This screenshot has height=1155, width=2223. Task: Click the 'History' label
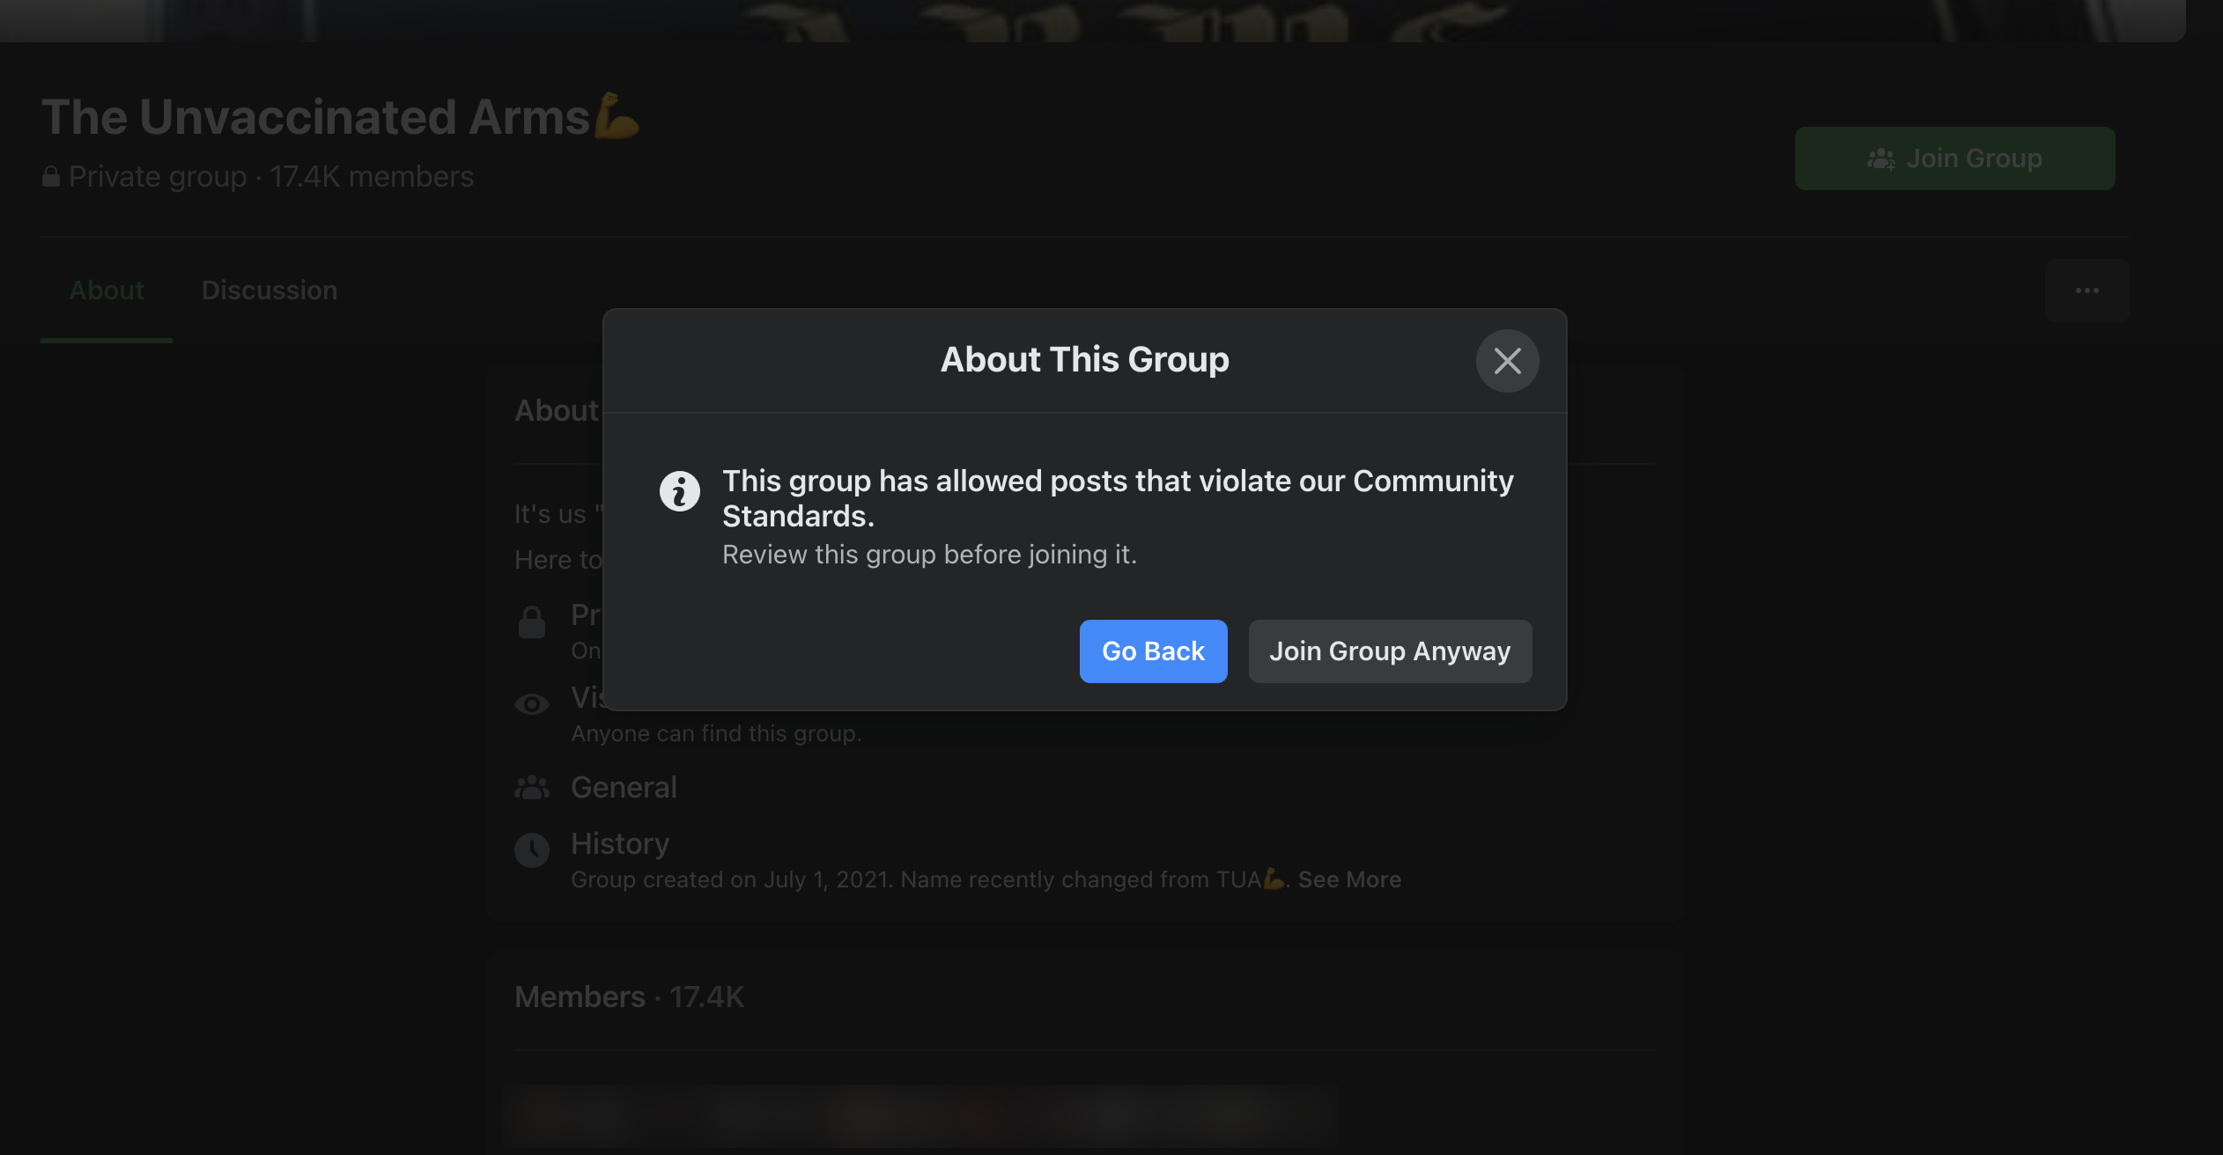pos(620,843)
